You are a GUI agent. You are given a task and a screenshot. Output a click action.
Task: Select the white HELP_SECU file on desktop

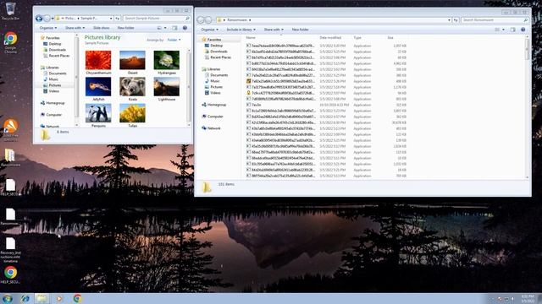10,187
